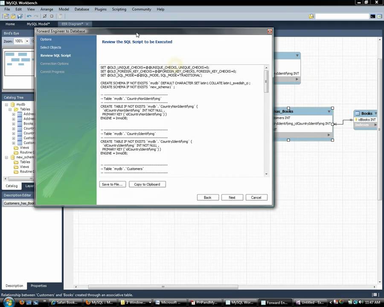Switch to the Description tab
384x307 pixels.
tap(14, 286)
